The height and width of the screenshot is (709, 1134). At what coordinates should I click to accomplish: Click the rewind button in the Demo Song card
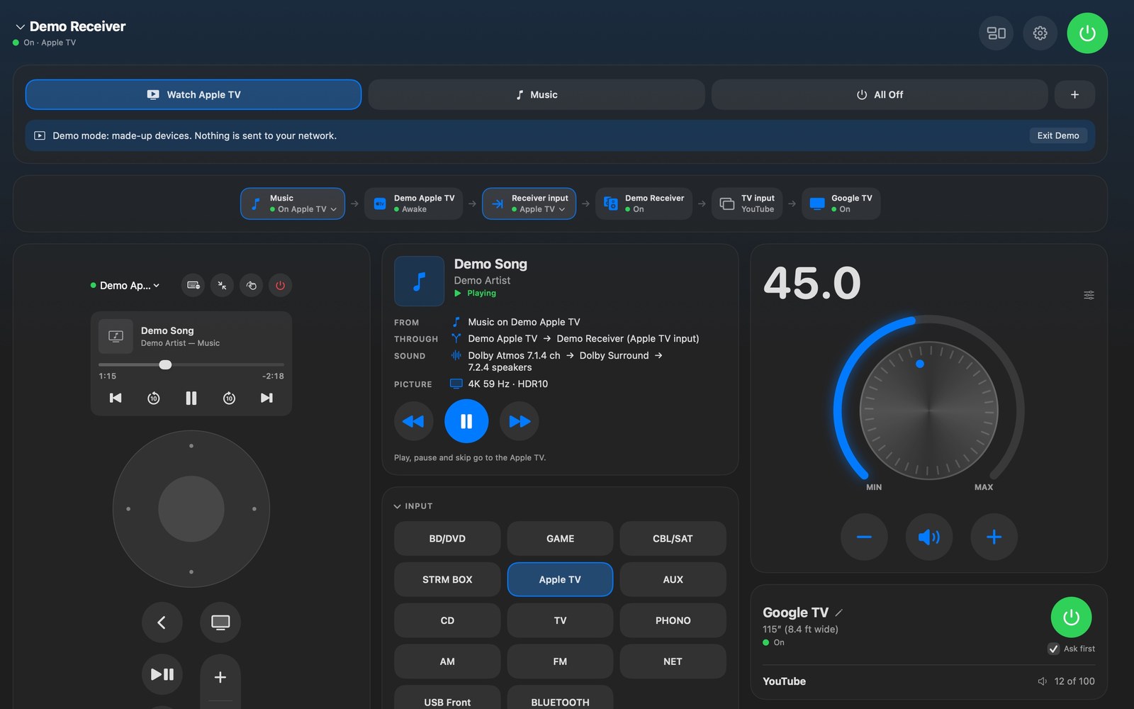(x=413, y=421)
